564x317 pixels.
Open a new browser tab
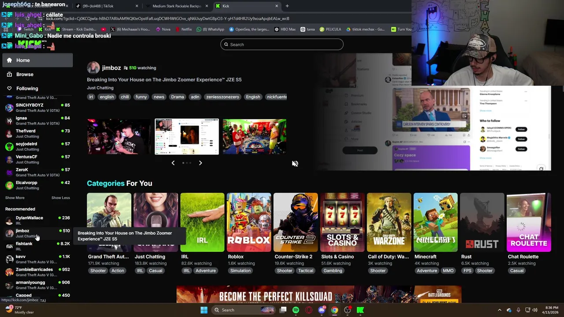[x=287, y=6]
